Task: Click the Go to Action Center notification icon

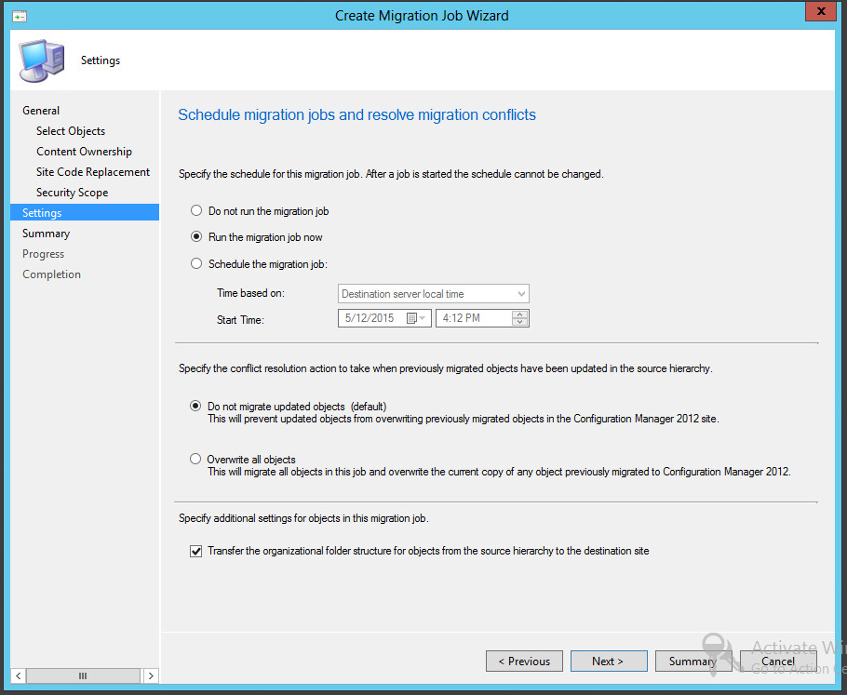Action: click(713, 654)
